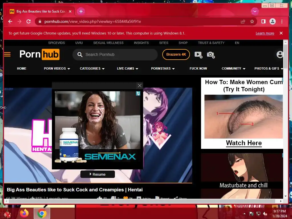292x219 pixels.
Task: Go to the HOME nav item
Action: 22,68
